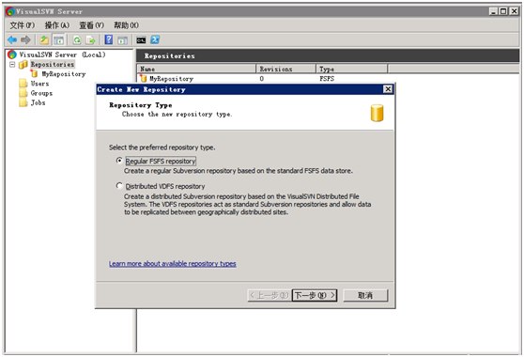Image resolution: width=524 pixels, height=357 pixels.
Task: Click the disabled < 上一步(B) button
Action: click(270, 295)
